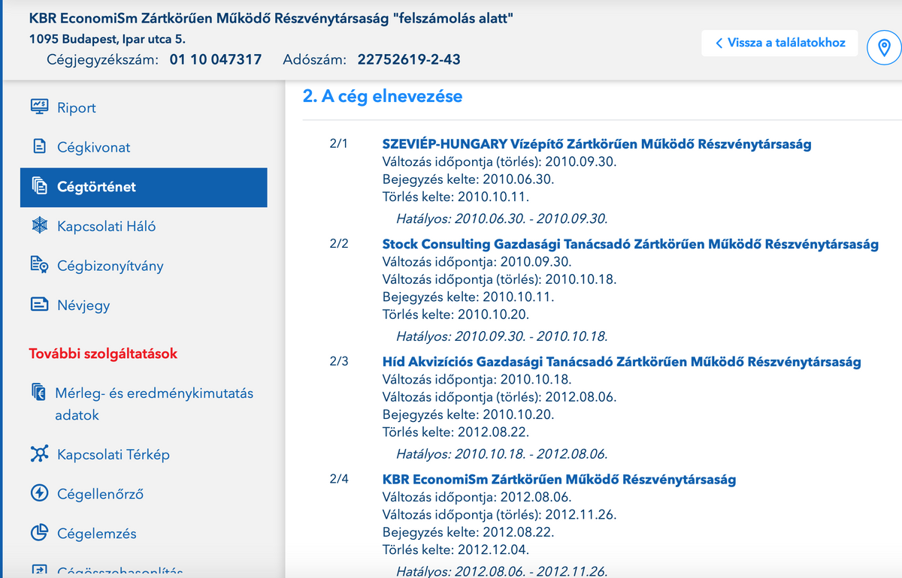
Task: Click the Cégbizonyítvány certificate icon
Action: 39,265
